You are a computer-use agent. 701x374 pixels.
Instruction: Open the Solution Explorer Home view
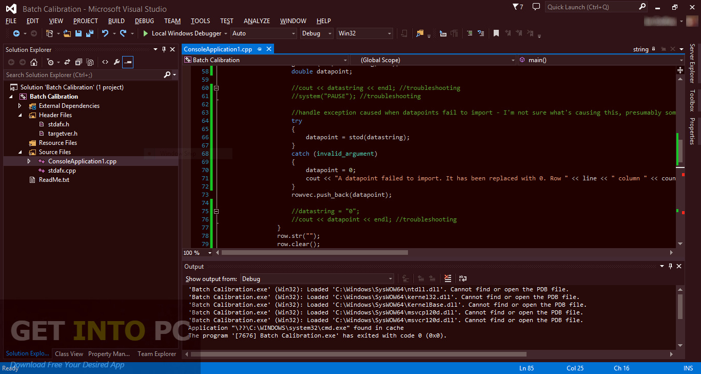click(x=34, y=62)
